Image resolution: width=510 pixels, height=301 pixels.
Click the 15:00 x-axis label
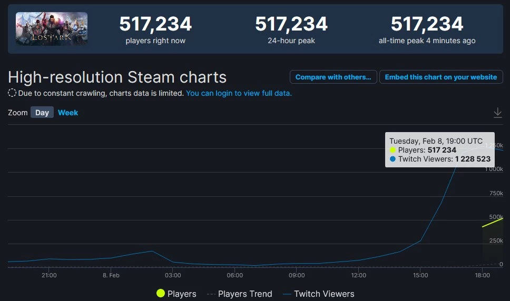point(420,275)
